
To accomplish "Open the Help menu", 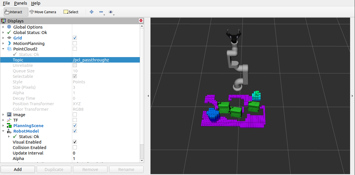I will point(36,3).
